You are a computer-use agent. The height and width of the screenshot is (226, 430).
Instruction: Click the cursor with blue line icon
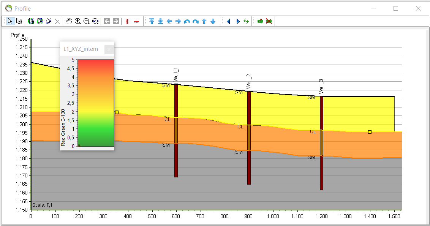point(49,21)
